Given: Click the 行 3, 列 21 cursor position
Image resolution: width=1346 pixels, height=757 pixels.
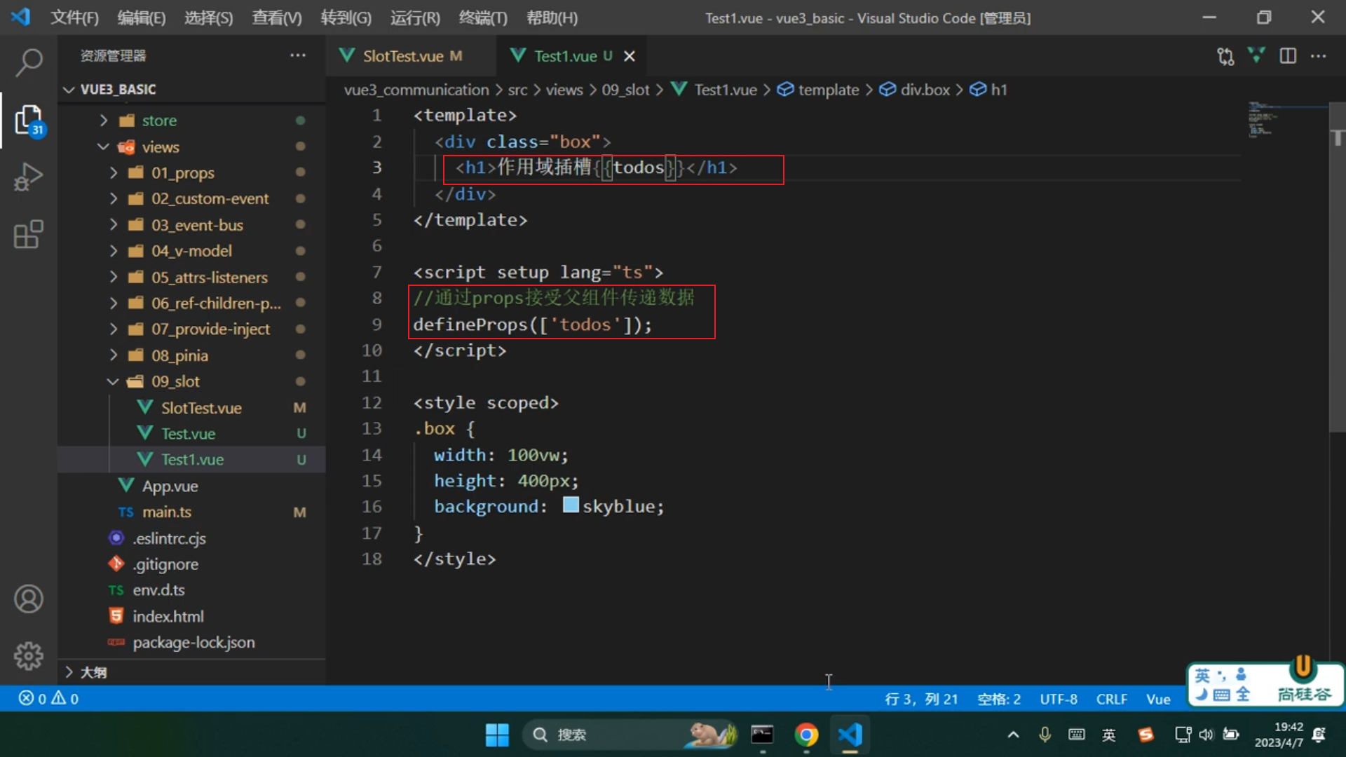Looking at the screenshot, I should pyautogui.click(x=921, y=699).
